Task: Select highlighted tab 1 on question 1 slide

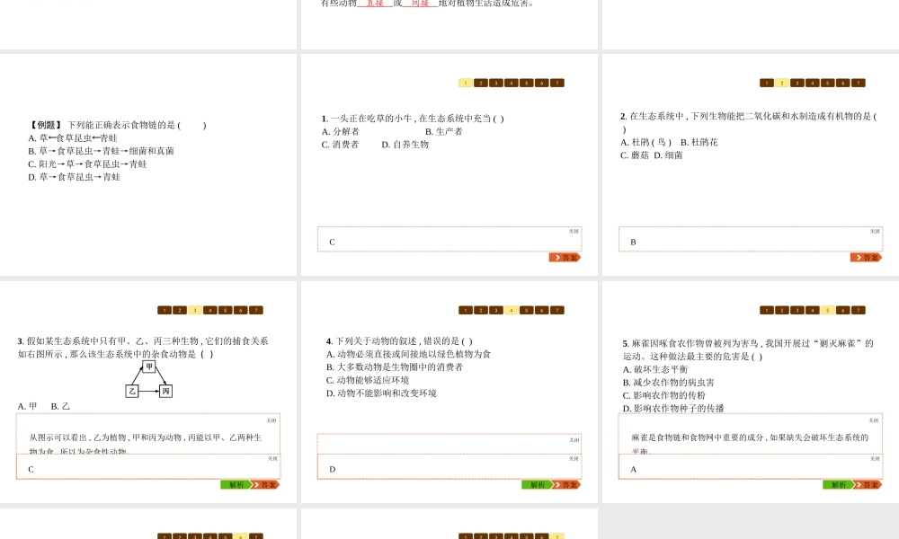Action: click(466, 83)
